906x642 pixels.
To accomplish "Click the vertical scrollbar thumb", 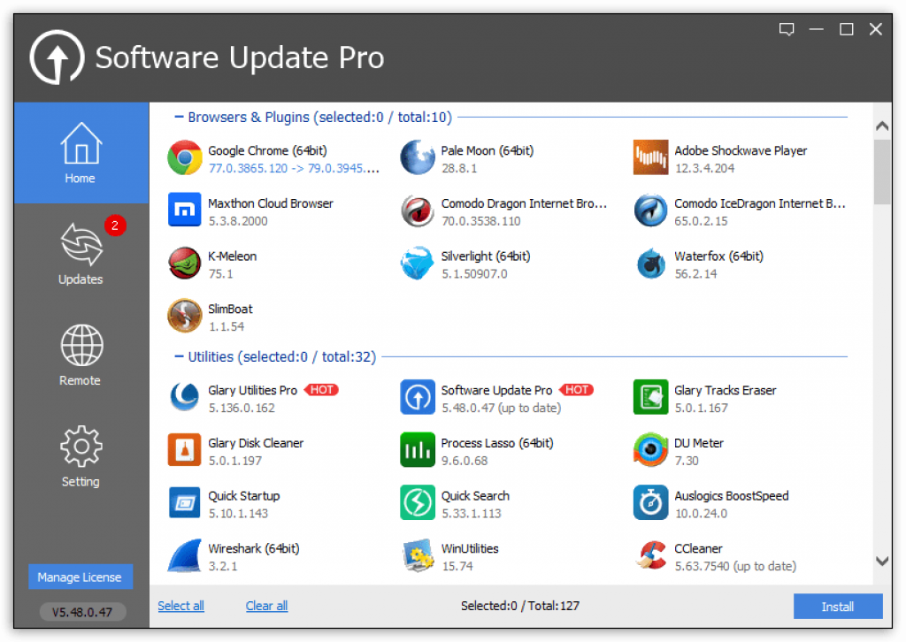I will tap(882, 172).
